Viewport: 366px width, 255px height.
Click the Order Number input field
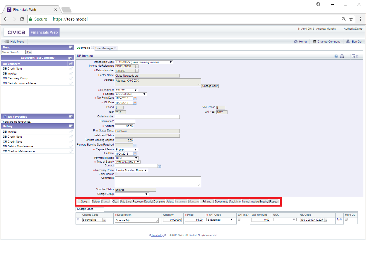(x=147, y=117)
